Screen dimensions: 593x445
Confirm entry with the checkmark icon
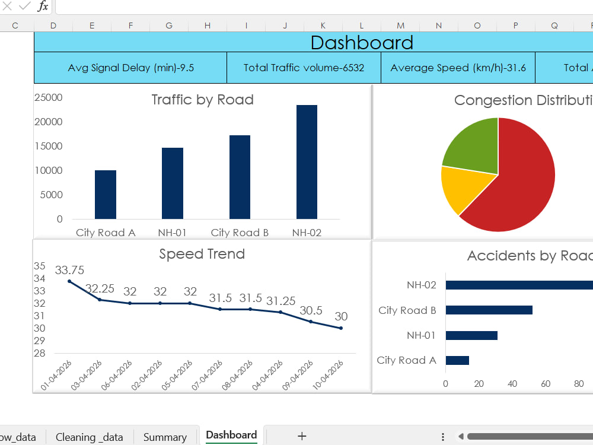pos(24,6)
